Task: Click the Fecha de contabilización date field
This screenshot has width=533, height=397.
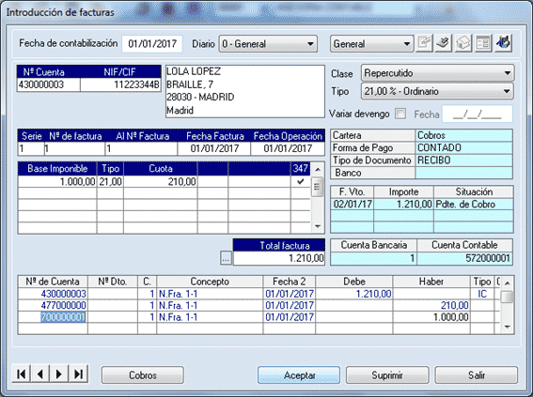Action: [x=152, y=44]
